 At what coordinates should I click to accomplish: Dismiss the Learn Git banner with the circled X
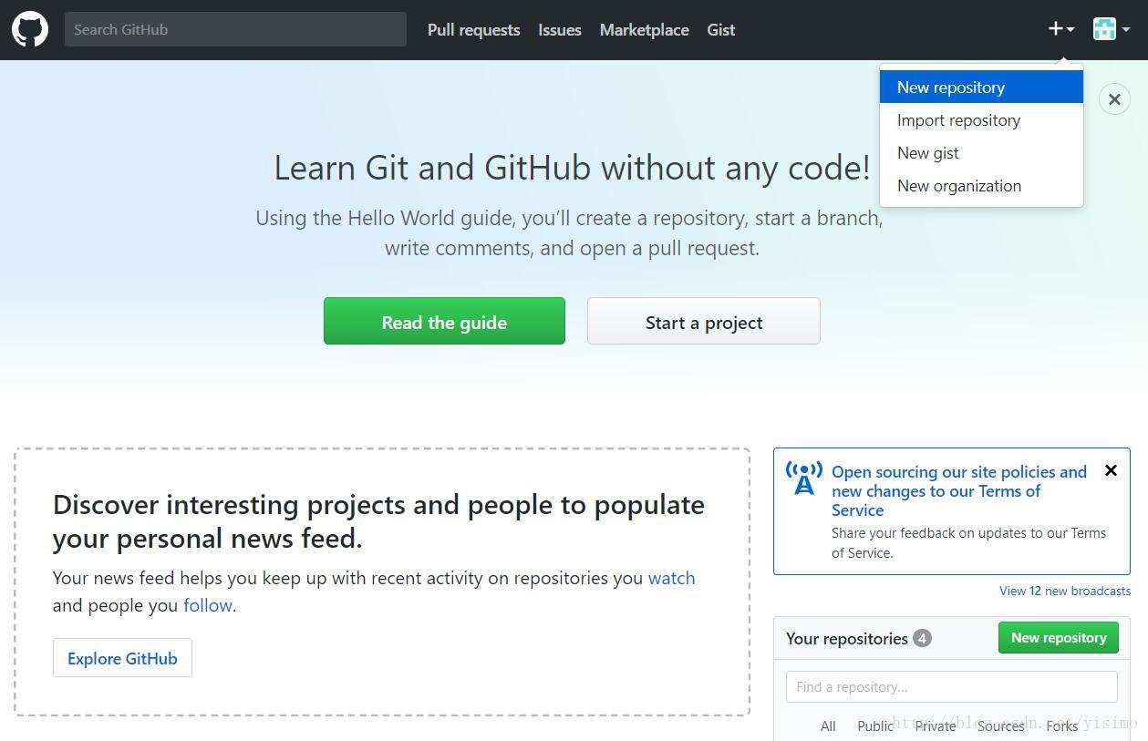pos(1114,99)
